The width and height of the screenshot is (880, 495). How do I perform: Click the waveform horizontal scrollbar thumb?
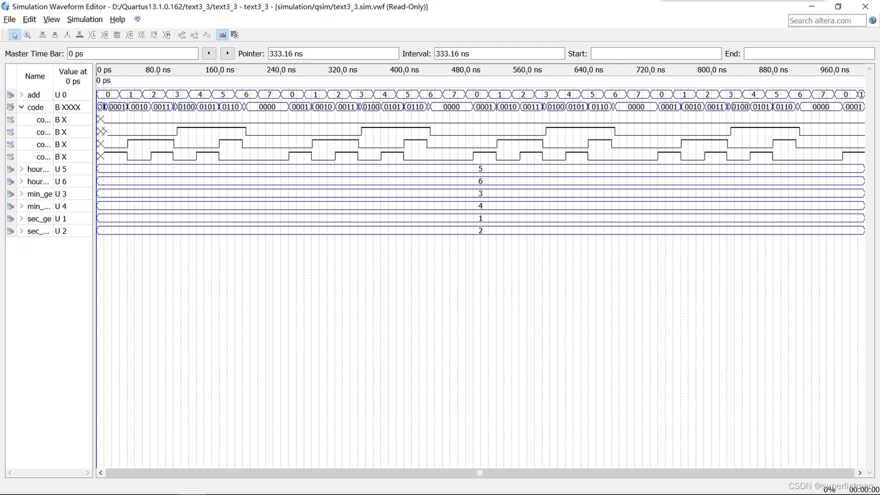point(480,472)
